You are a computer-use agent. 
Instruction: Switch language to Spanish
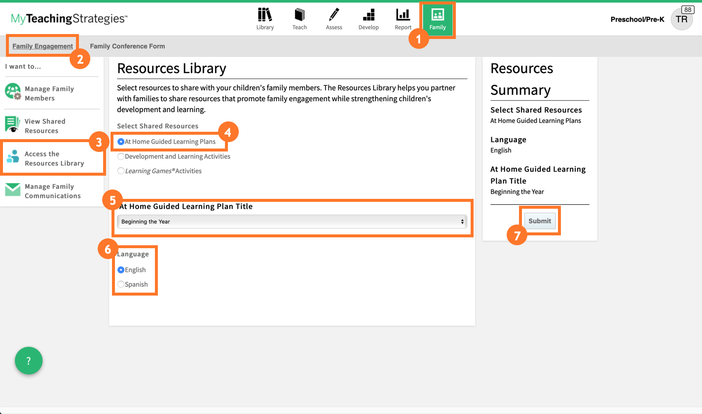[x=121, y=284]
